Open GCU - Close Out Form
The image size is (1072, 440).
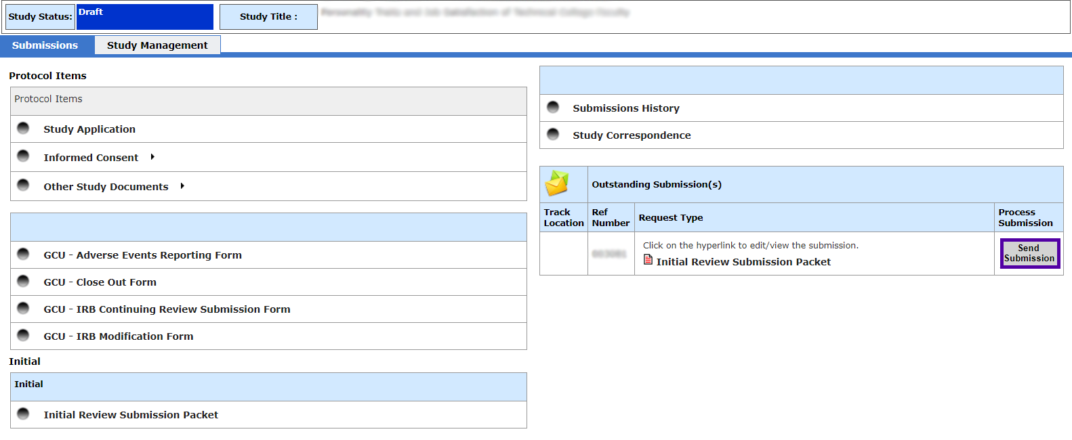pyautogui.click(x=100, y=282)
